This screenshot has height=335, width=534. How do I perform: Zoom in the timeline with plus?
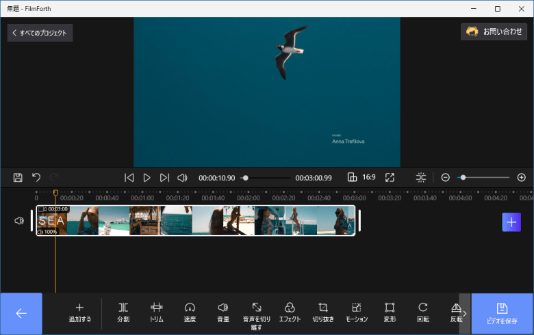click(x=522, y=177)
